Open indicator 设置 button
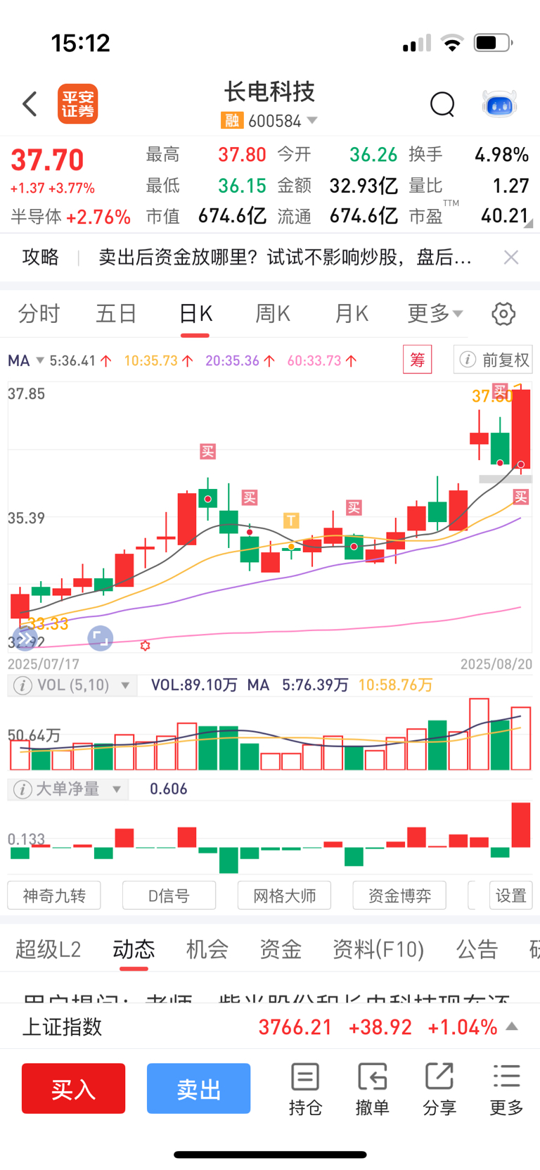This screenshot has height=1170, width=540. pos(510,896)
